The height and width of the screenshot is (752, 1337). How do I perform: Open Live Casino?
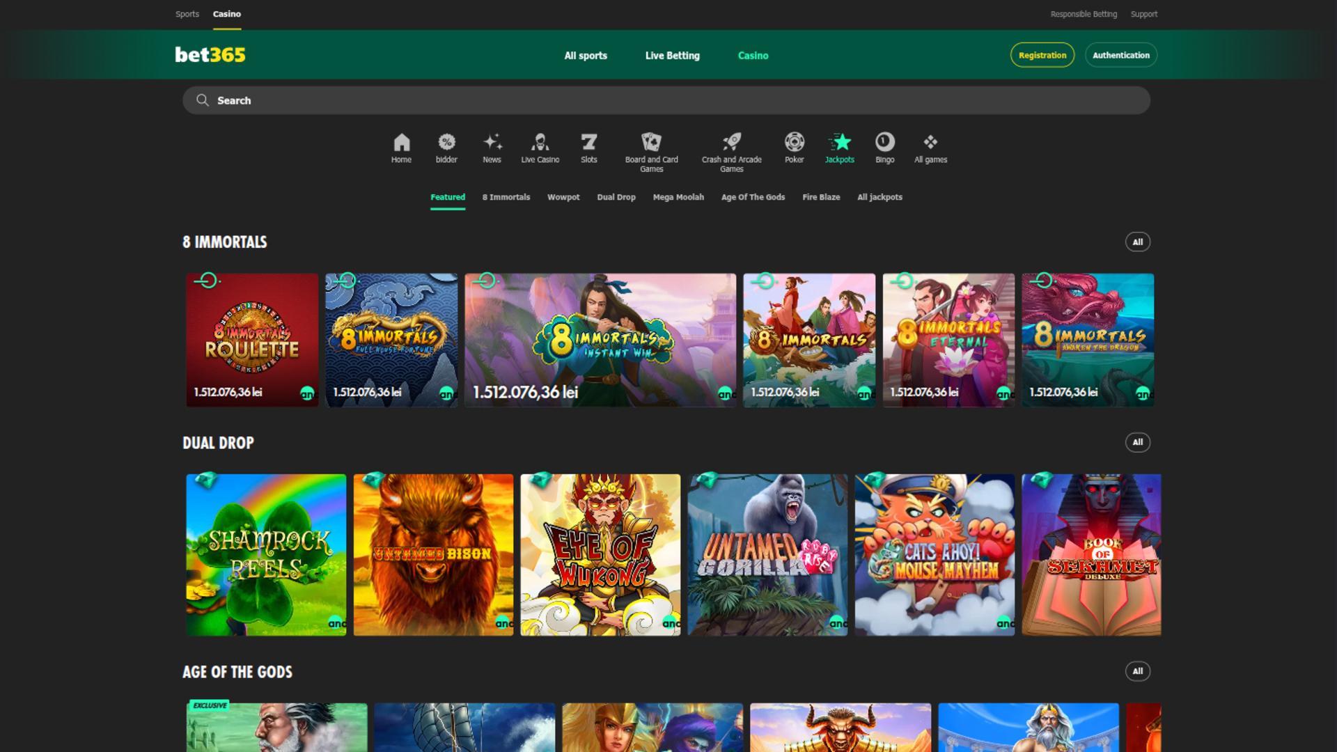click(x=540, y=148)
